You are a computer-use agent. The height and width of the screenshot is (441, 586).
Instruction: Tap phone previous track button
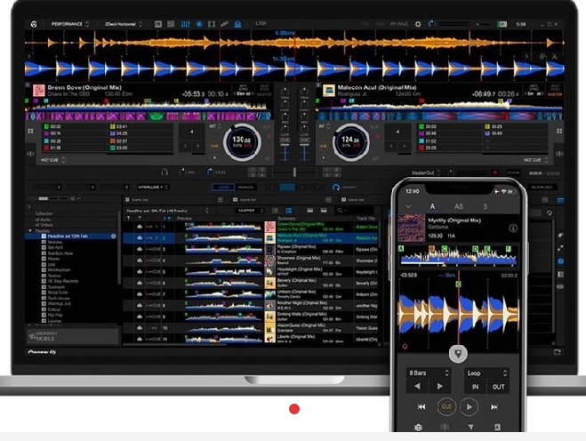tap(421, 406)
